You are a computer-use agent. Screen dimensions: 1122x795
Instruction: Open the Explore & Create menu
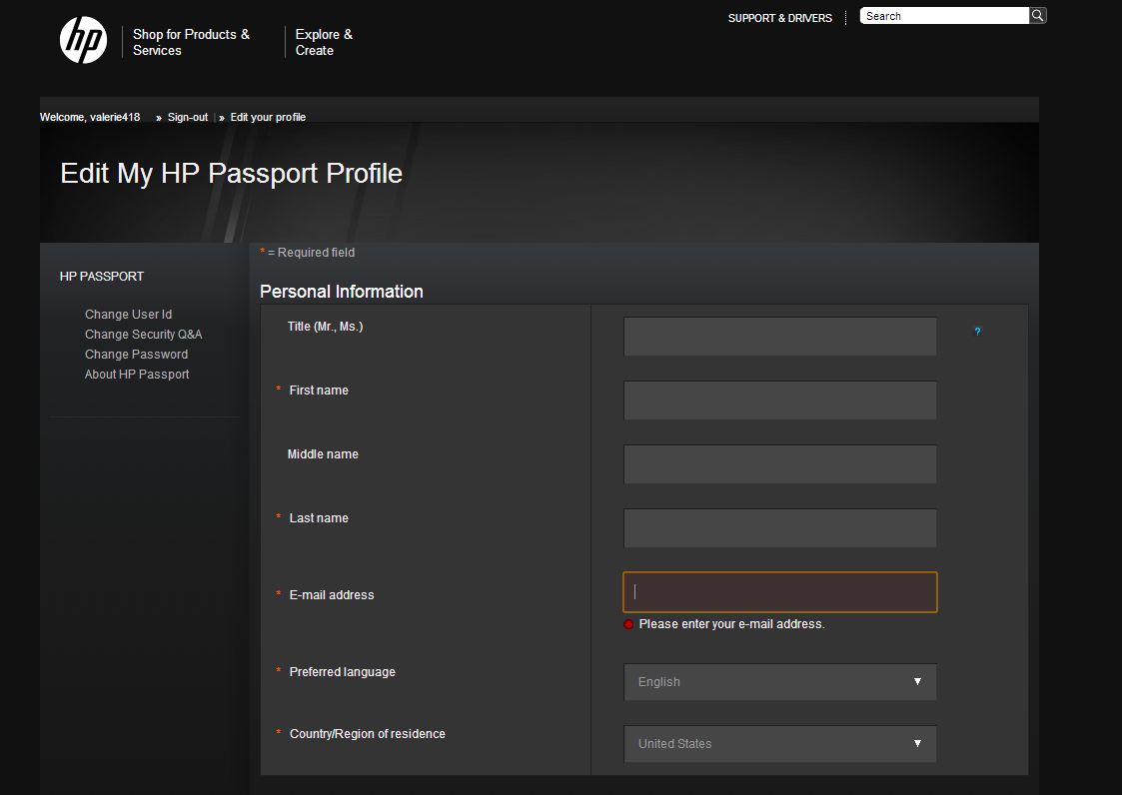[x=324, y=42]
